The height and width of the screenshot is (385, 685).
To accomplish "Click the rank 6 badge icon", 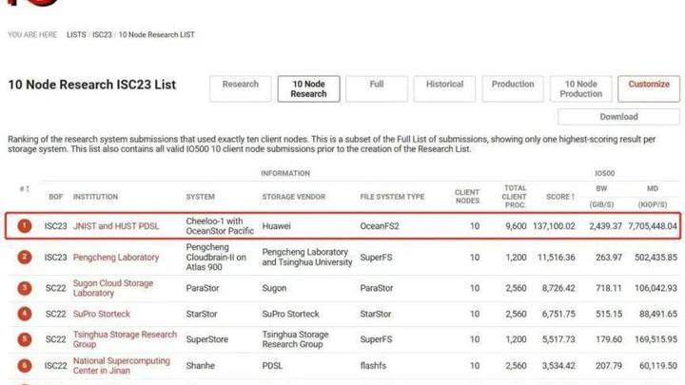I will pyautogui.click(x=25, y=365).
